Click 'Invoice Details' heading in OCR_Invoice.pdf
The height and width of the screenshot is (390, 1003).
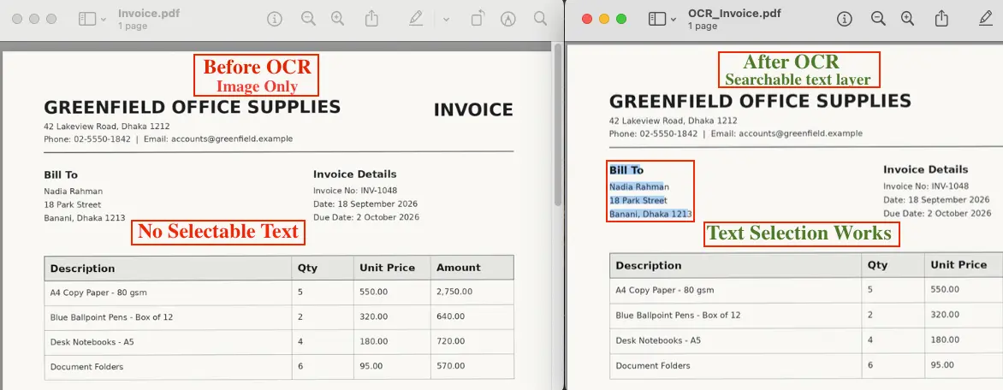[926, 169]
